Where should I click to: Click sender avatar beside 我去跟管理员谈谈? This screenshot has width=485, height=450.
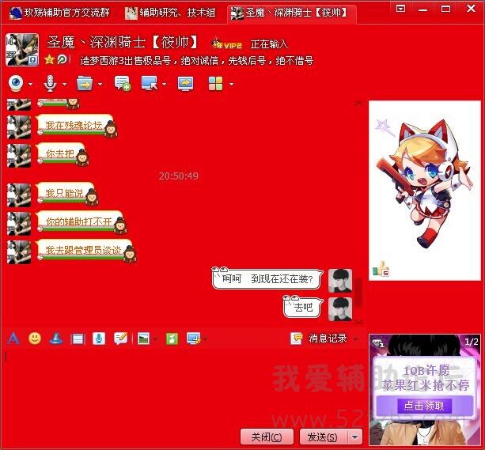coord(19,252)
